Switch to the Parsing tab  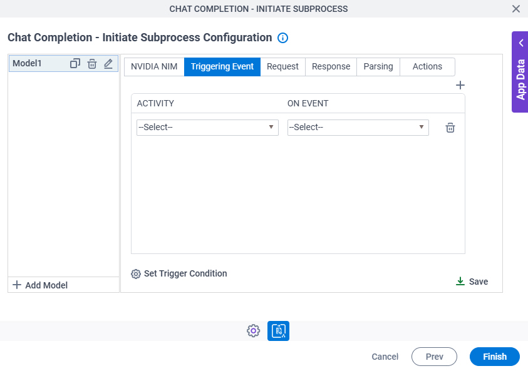[x=378, y=66]
